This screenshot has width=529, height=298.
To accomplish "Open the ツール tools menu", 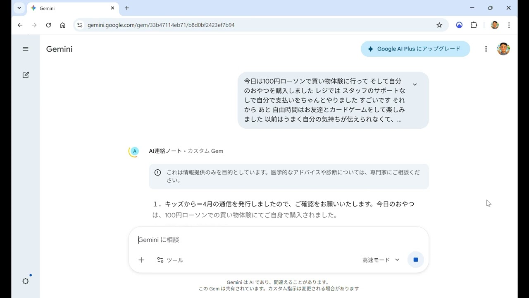I will (x=170, y=260).
